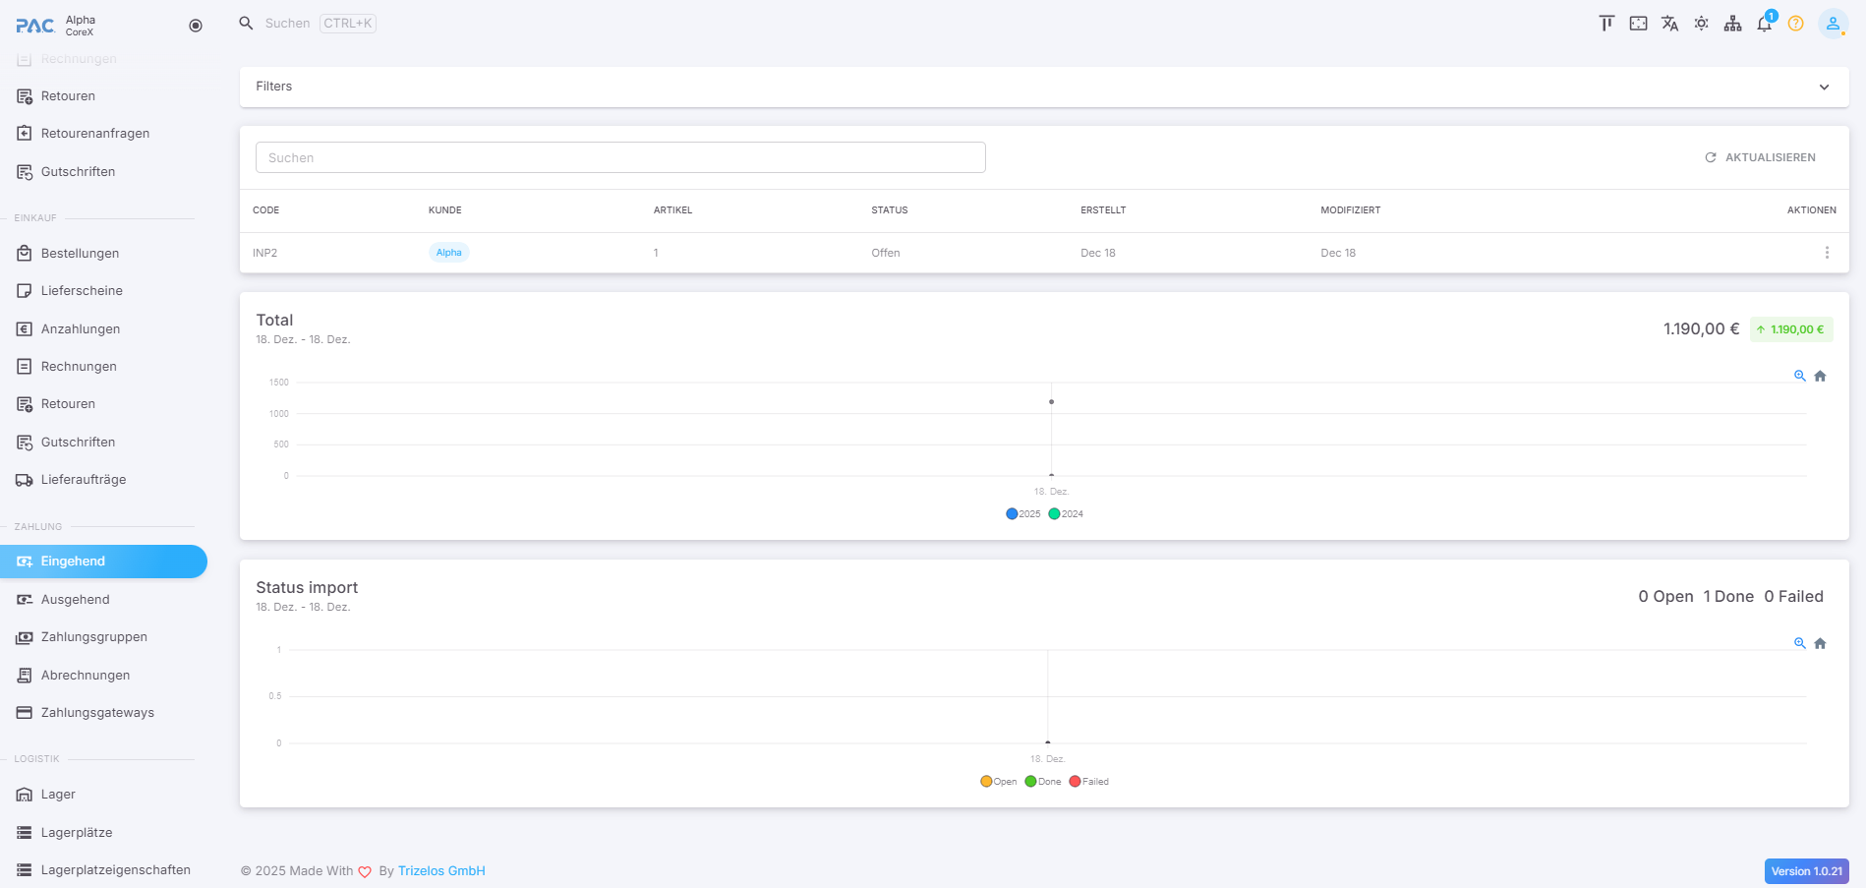Toggle the sidebar pin radio button

pos(196,26)
